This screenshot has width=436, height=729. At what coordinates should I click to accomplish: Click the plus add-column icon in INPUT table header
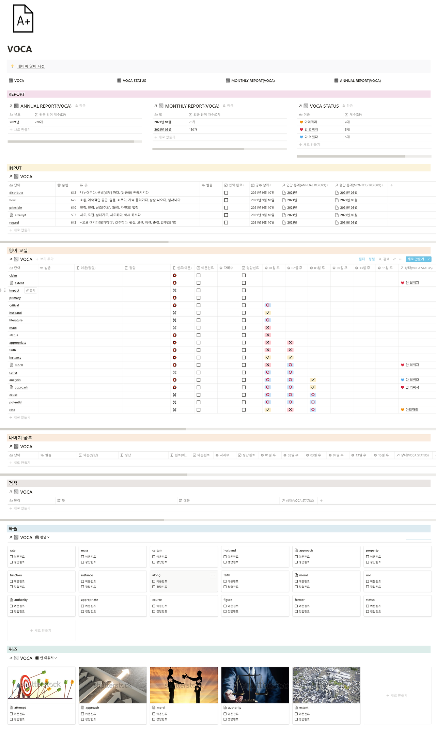click(x=392, y=185)
